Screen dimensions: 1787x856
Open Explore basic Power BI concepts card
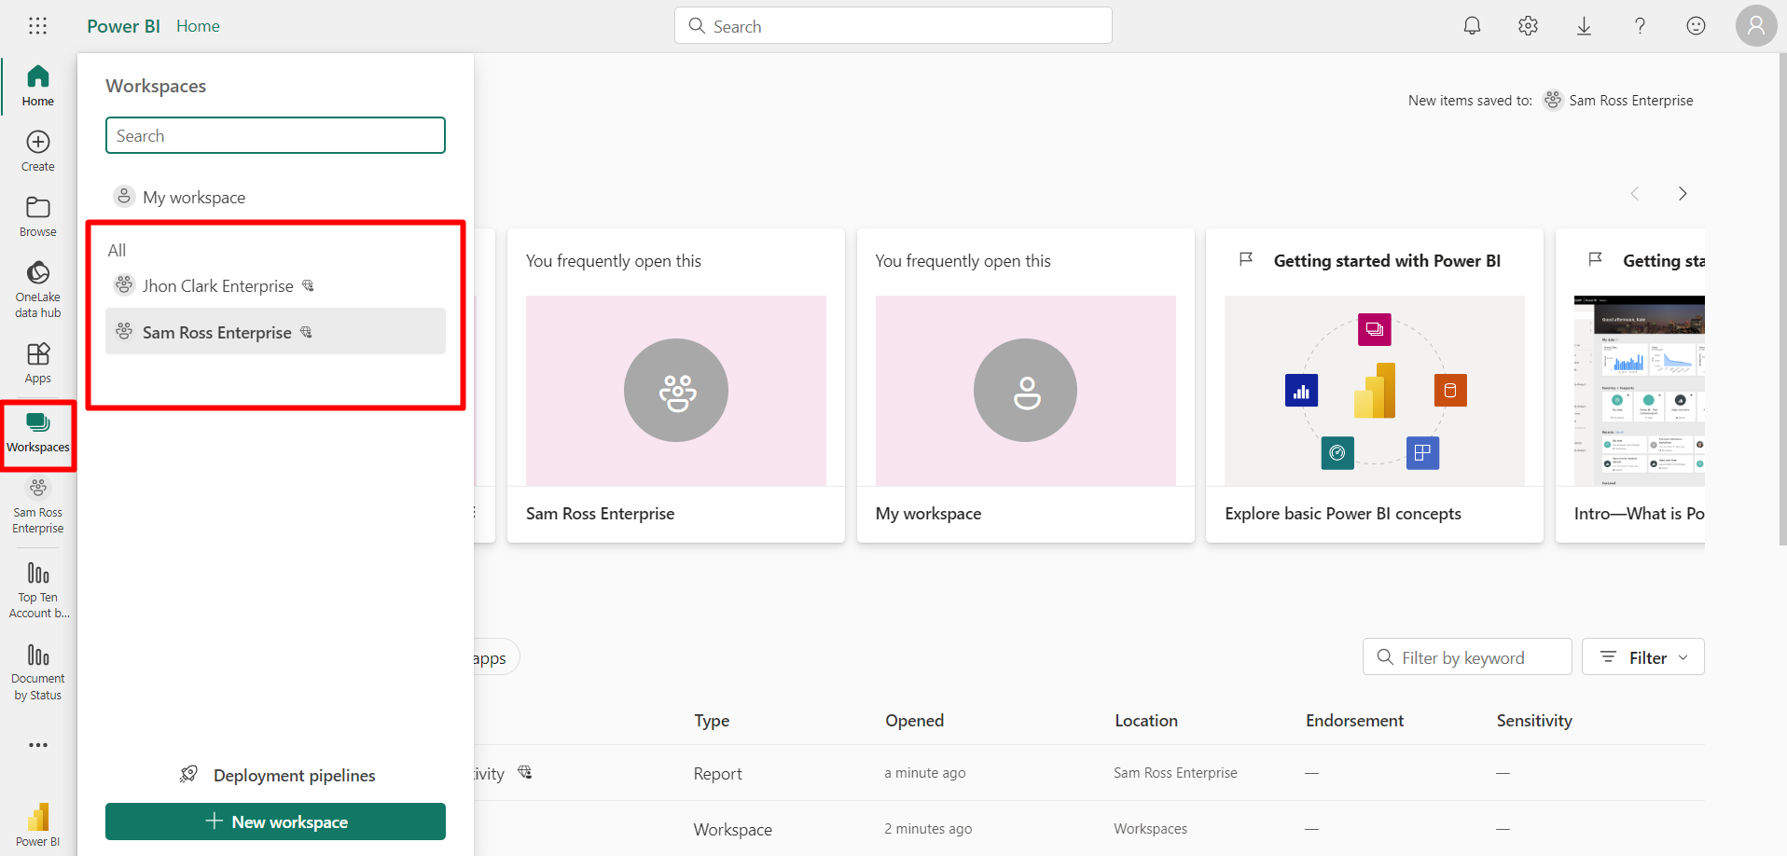point(1375,386)
